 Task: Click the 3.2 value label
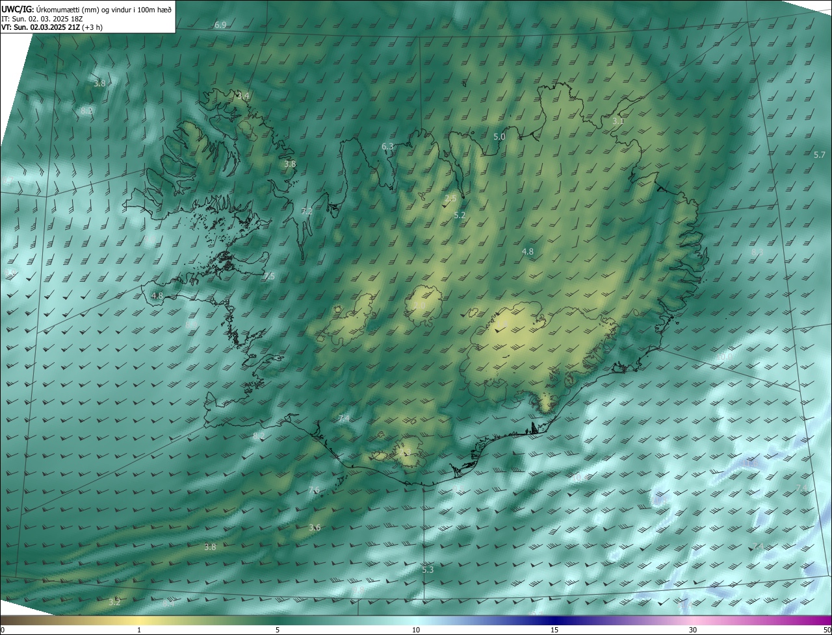tap(114, 603)
